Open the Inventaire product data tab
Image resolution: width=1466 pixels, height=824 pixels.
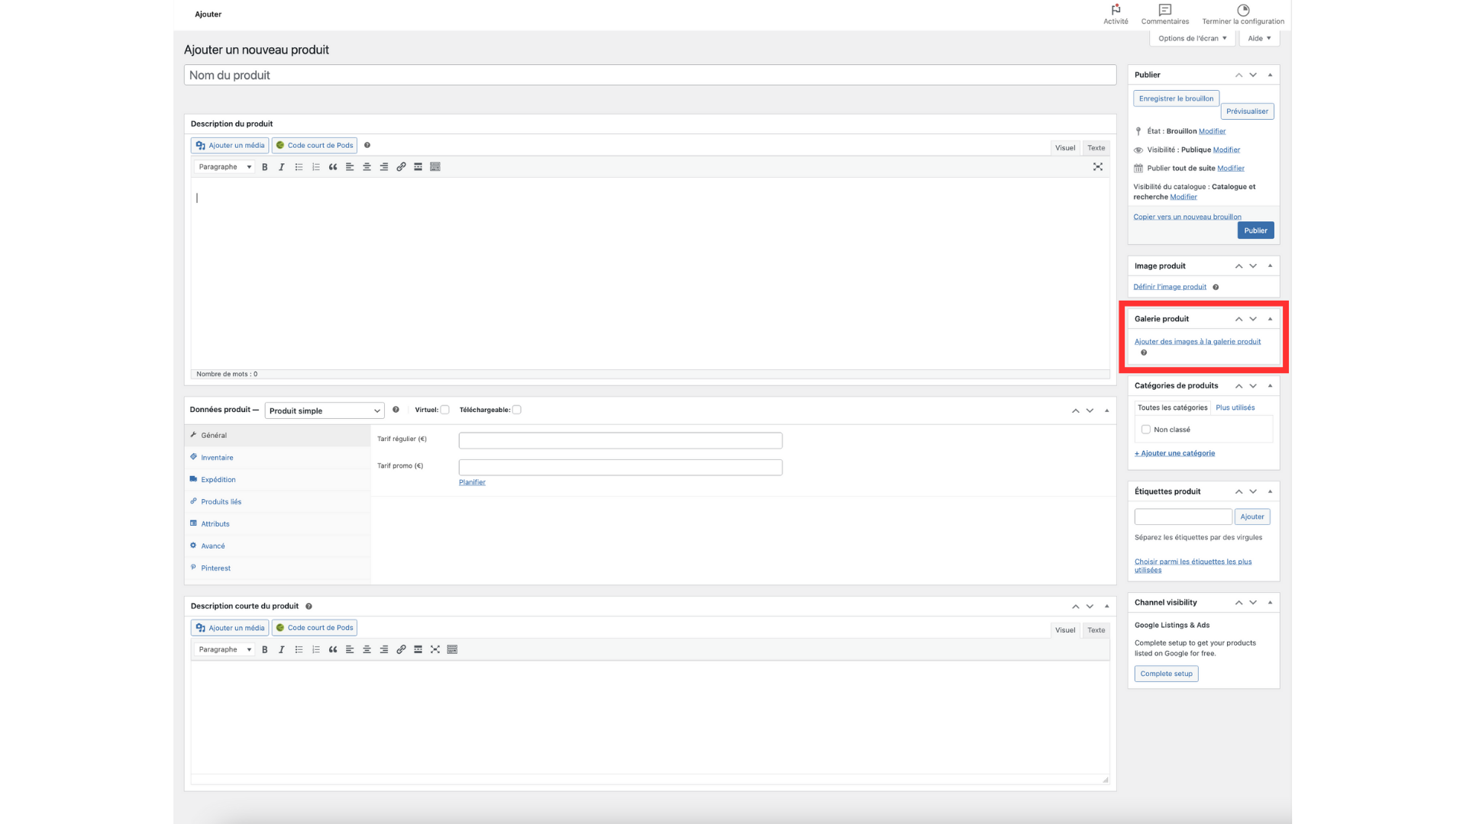point(217,458)
